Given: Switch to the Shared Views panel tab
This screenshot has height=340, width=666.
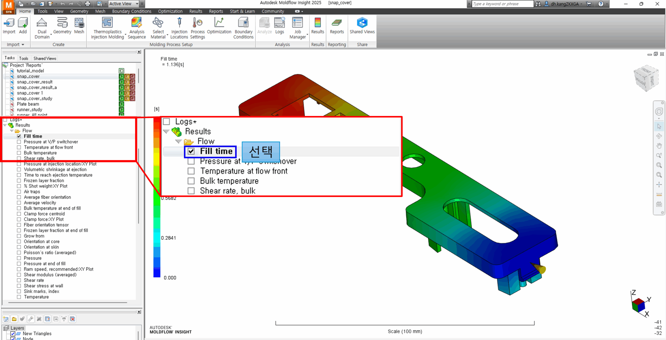Looking at the screenshot, I should (45, 58).
